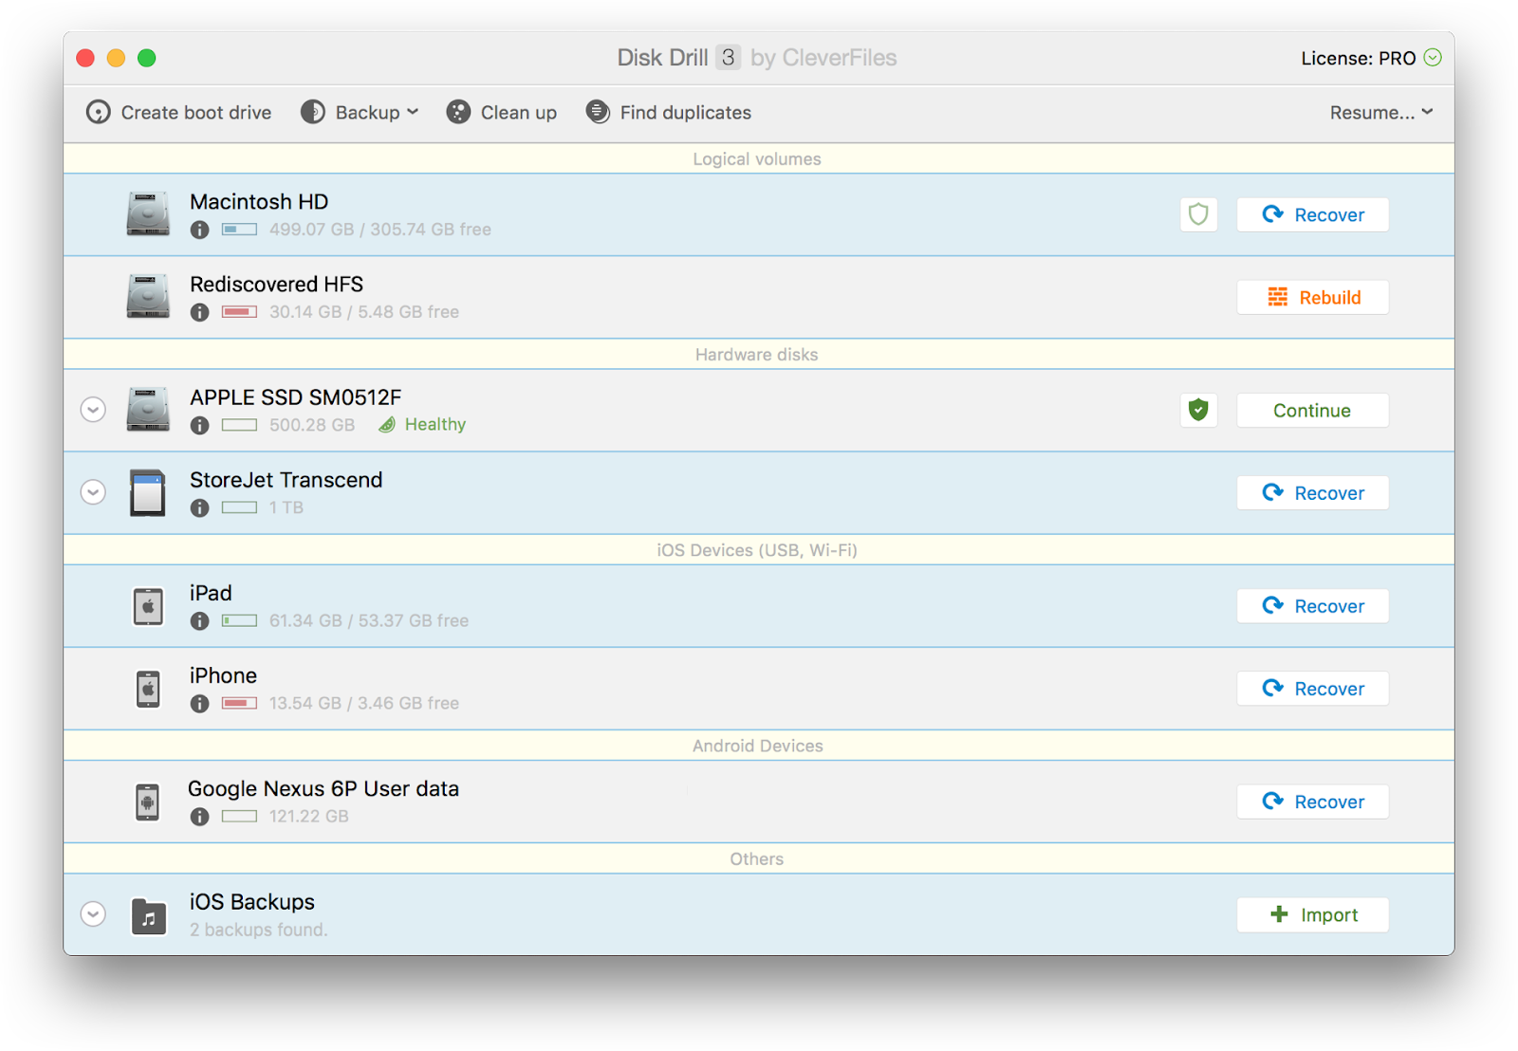Enable protection shield for Macintosh HD
Image resolution: width=1518 pixels, height=1051 pixels.
[x=1198, y=215]
